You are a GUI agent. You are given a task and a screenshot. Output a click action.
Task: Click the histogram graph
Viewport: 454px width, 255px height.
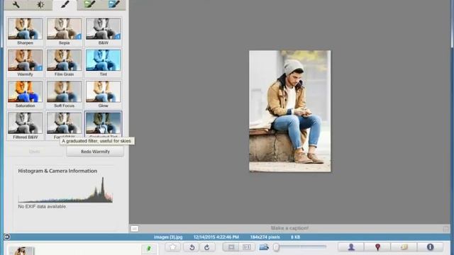coord(65,190)
